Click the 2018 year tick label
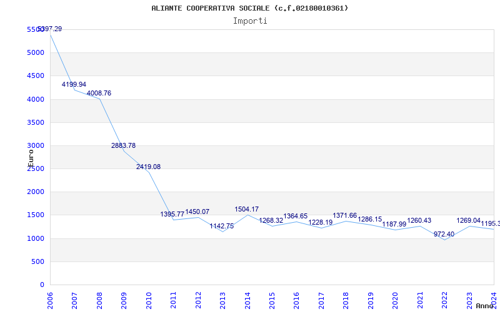 pos(346,300)
